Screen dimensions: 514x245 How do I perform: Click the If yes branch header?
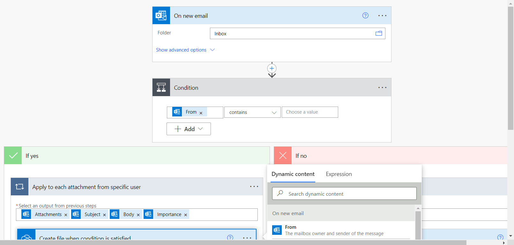[137, 156]
